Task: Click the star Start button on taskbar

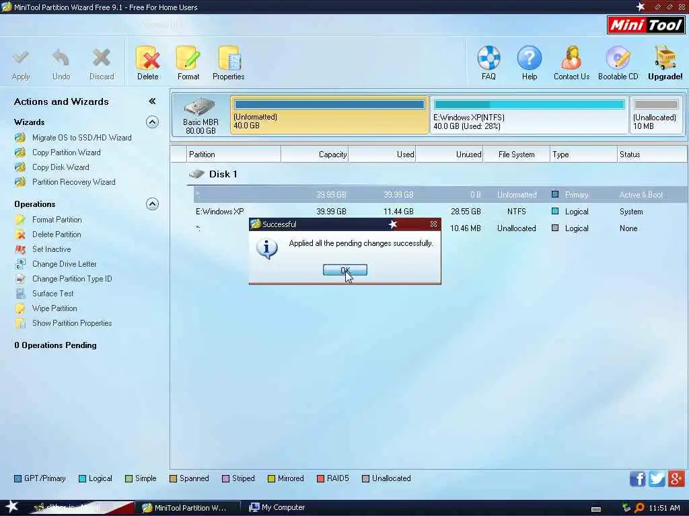Action: (11, 507)
